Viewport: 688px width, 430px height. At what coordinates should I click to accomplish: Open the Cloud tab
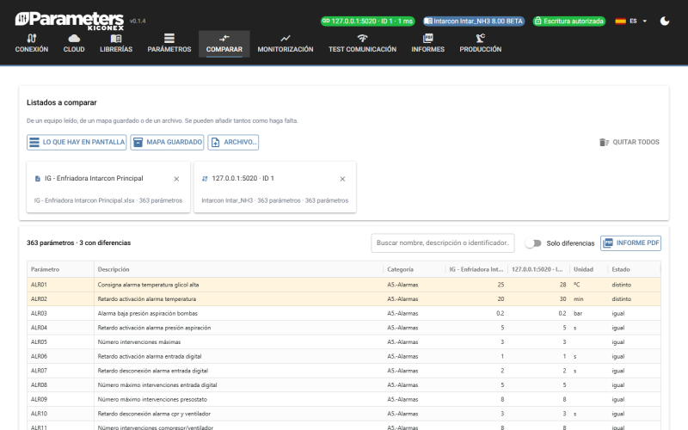pos(74,44)
